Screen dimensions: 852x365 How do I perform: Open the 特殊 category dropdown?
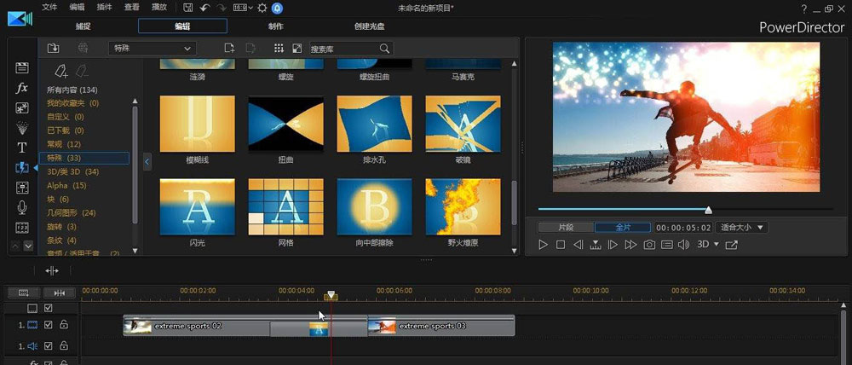click(153, 49)
